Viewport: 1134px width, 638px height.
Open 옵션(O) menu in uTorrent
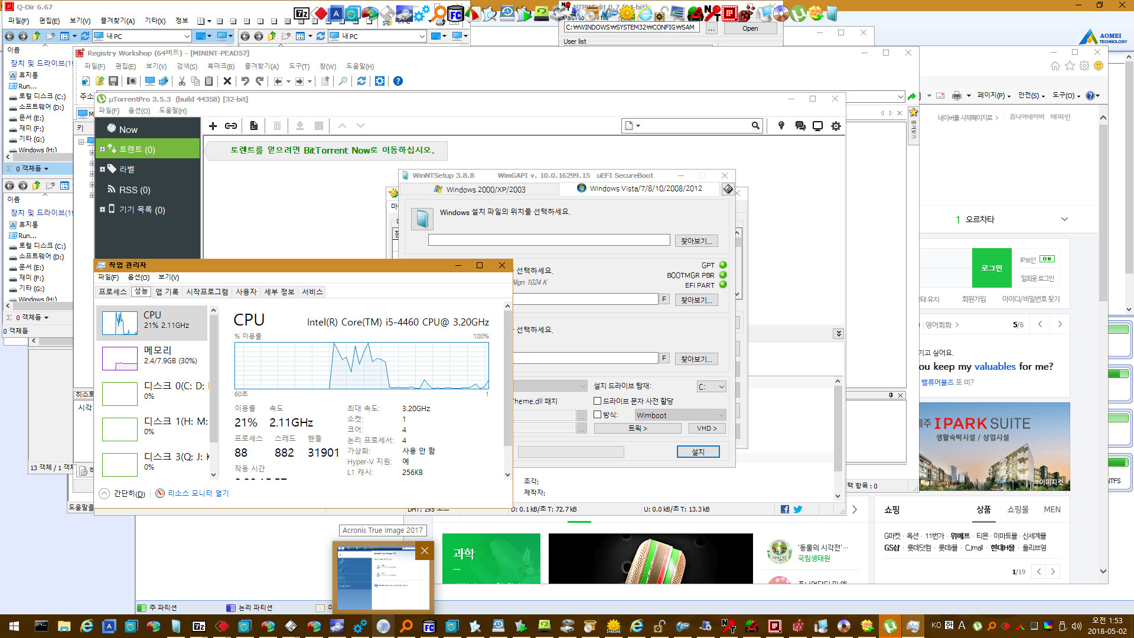[139, 110]
